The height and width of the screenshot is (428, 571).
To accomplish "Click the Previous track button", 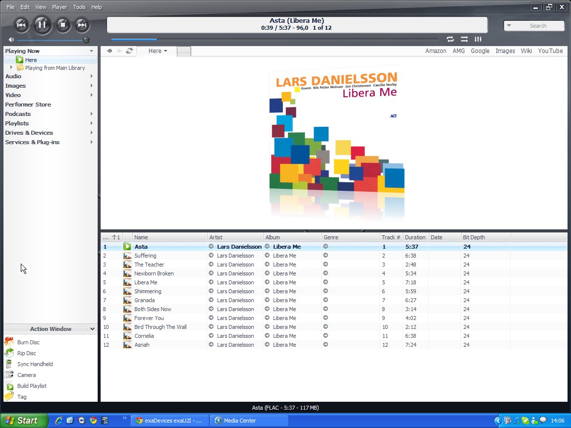I will (x=21, y=25).
